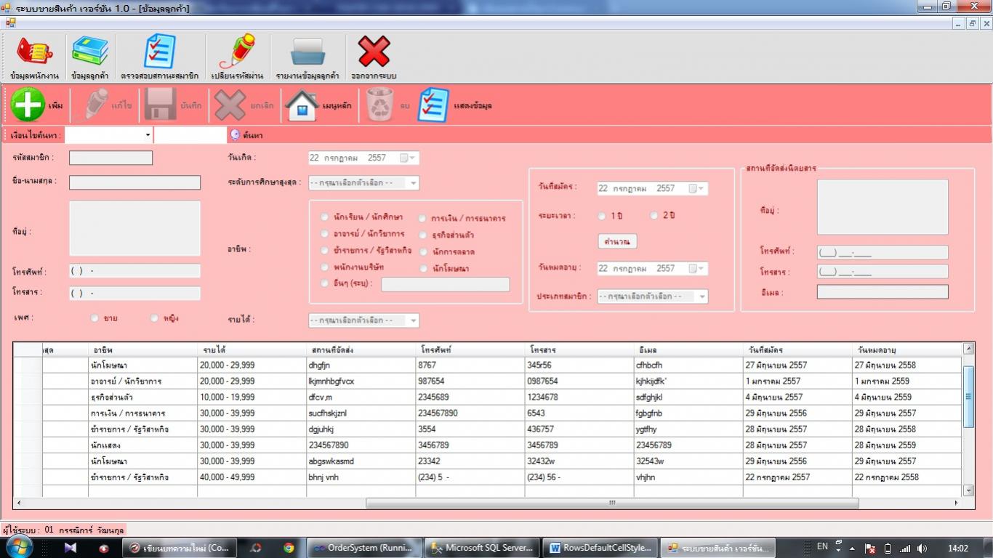Image resolution: width=993 pixels, height=558 pixels.
Task: Go to เมนูหลัก home icon
Action: click(x=302, y=105)
